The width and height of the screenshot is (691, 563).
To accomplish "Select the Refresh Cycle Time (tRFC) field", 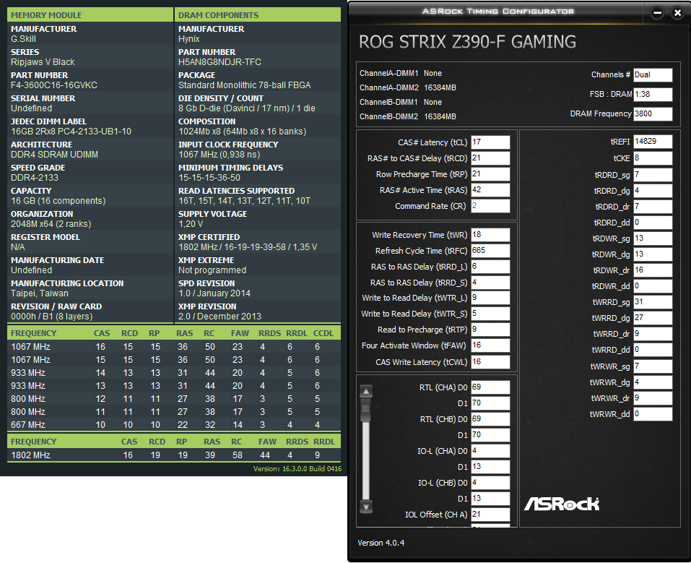I will pyautogui.click(x=490, y=251).
